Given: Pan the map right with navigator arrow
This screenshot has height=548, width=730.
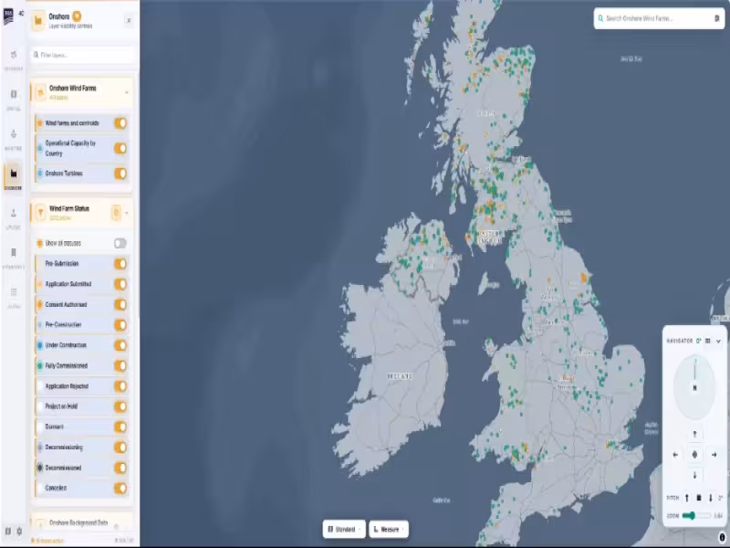Looking at the screenshot, I should pyautogui.click(x=714, y=455).
